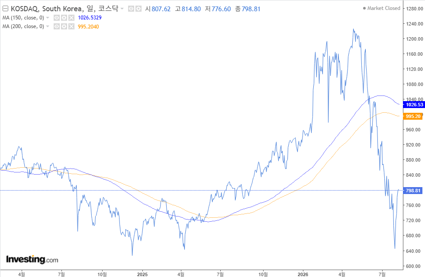
Task: Click the high price value 814.80
Action: tap(191, 9)
